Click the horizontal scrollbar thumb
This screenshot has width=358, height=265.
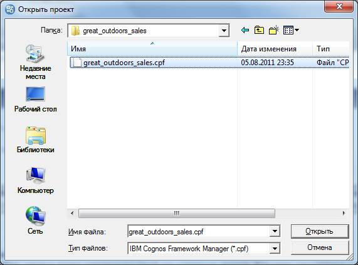[177, 213]
